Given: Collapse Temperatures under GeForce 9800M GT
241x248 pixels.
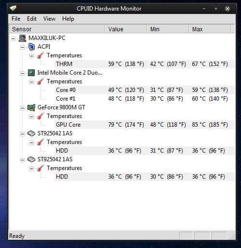Looking at the screenshot, I should coord(31,117).
